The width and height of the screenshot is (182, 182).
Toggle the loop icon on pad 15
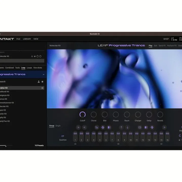(161, 133)
